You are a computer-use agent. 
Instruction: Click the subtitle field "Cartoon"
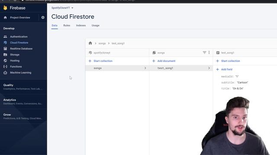[x=242, y=82]
